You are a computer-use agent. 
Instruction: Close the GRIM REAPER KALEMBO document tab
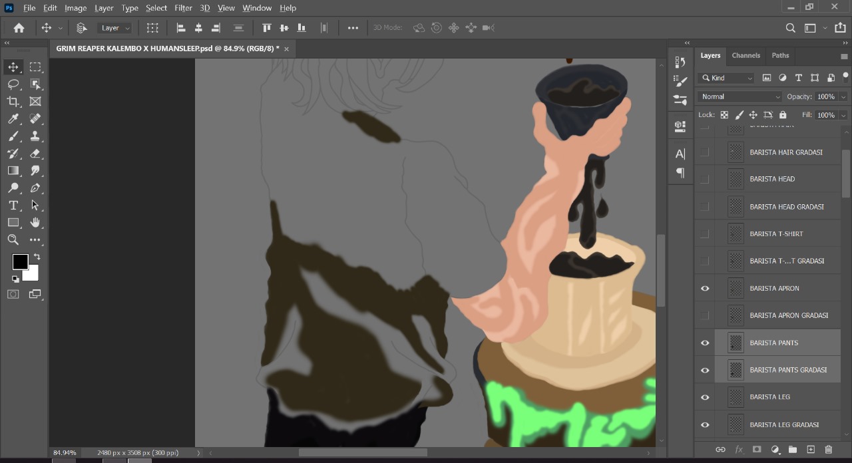(x=287, y=49)
